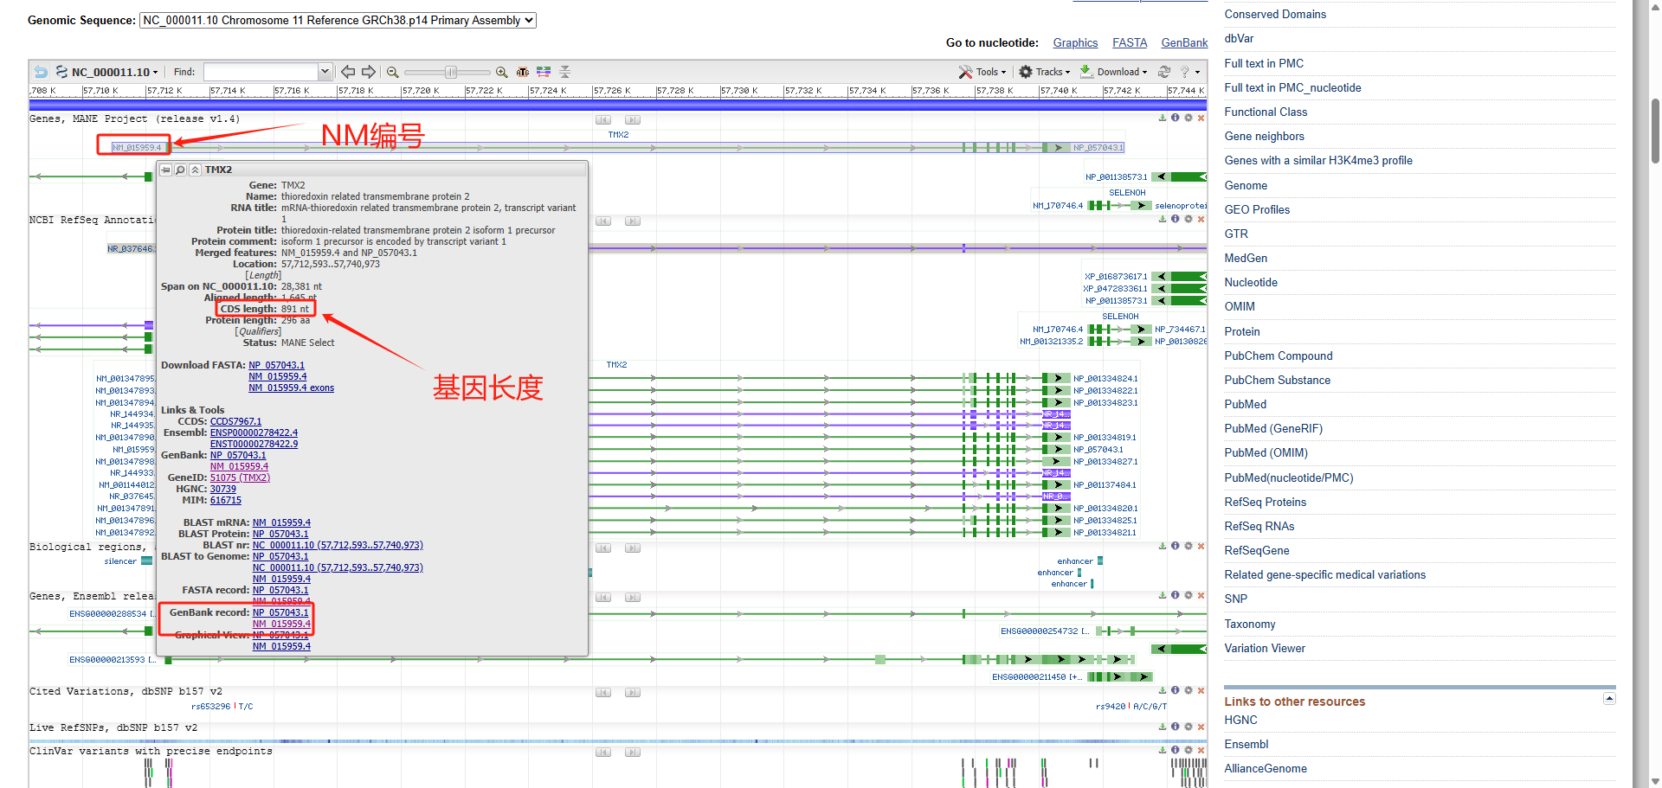This screenshot has width=1662, height=788.
Task: Download MANE Project track via green arrow
Action: tap(1163, 118)
